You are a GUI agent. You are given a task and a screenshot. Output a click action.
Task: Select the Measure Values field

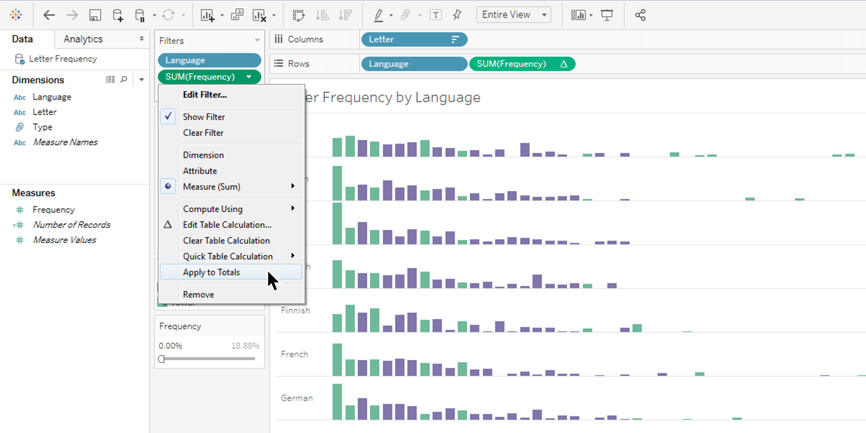tap(64, 240)
